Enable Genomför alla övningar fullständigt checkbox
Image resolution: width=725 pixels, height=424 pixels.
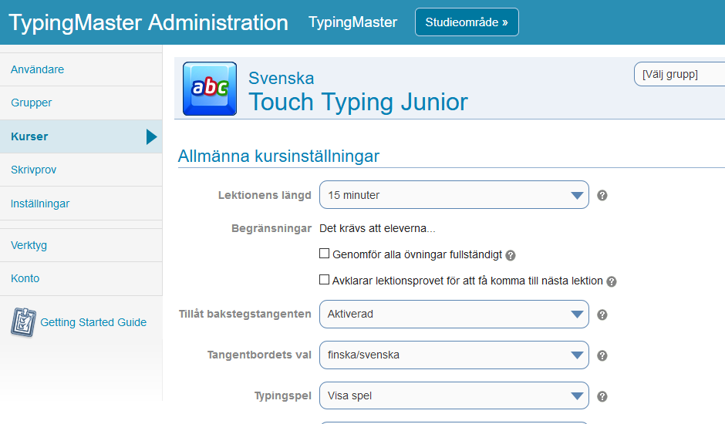pos(325,254)
